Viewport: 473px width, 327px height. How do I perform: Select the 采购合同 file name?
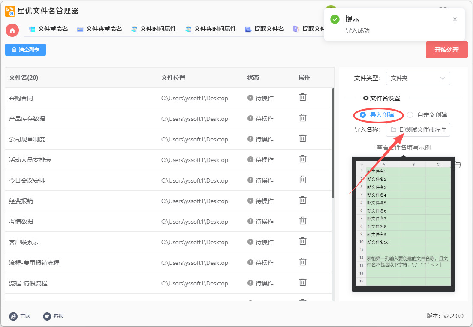21,98
